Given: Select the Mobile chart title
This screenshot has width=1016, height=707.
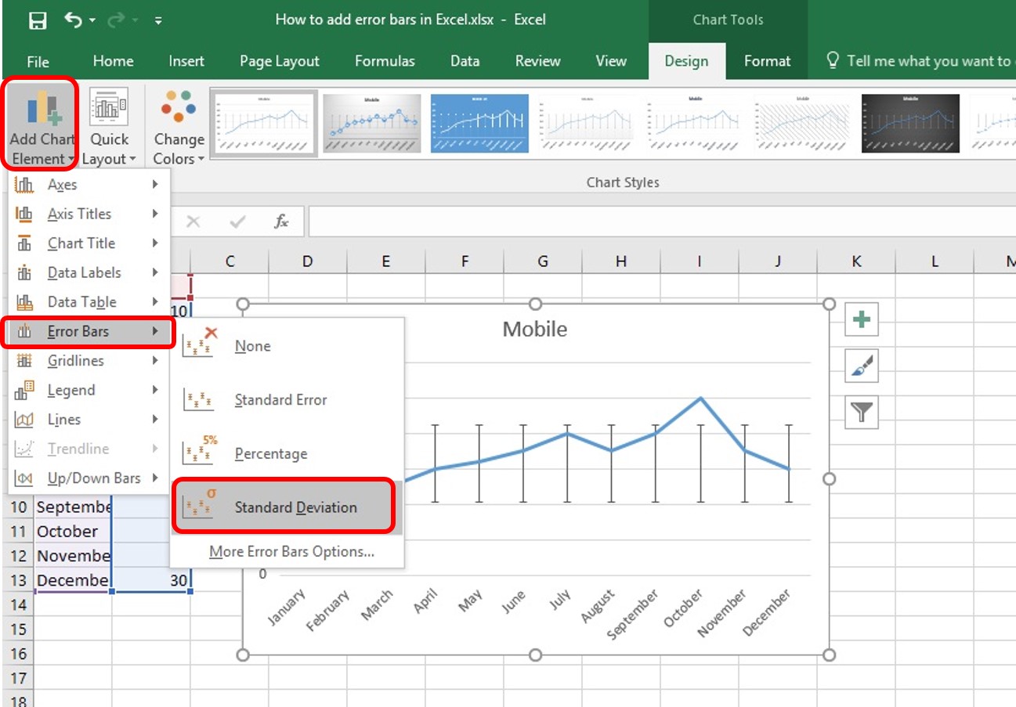Looking at the screenshot, I should point(535,329).
